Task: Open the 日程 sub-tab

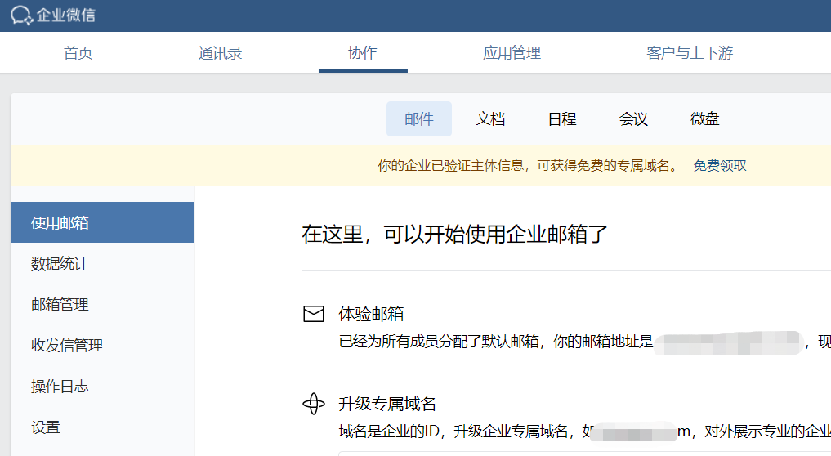Action: pyautogui.click(x=562, y=119)
